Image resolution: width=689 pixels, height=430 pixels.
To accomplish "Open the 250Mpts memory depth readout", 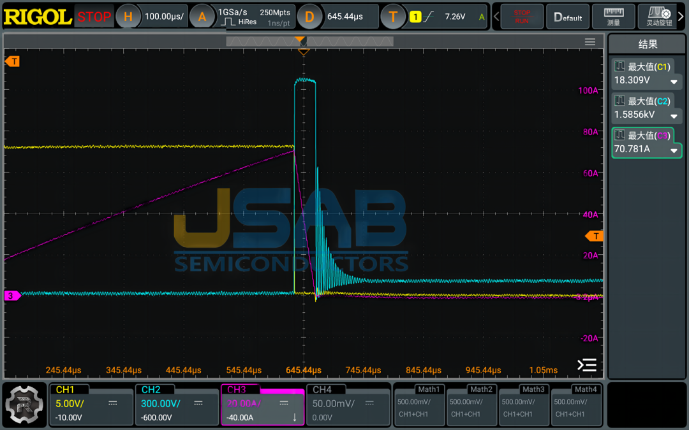I will tap(274, 12).
